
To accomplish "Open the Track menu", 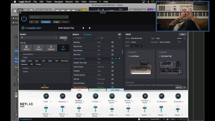I will tap(49, 2).
